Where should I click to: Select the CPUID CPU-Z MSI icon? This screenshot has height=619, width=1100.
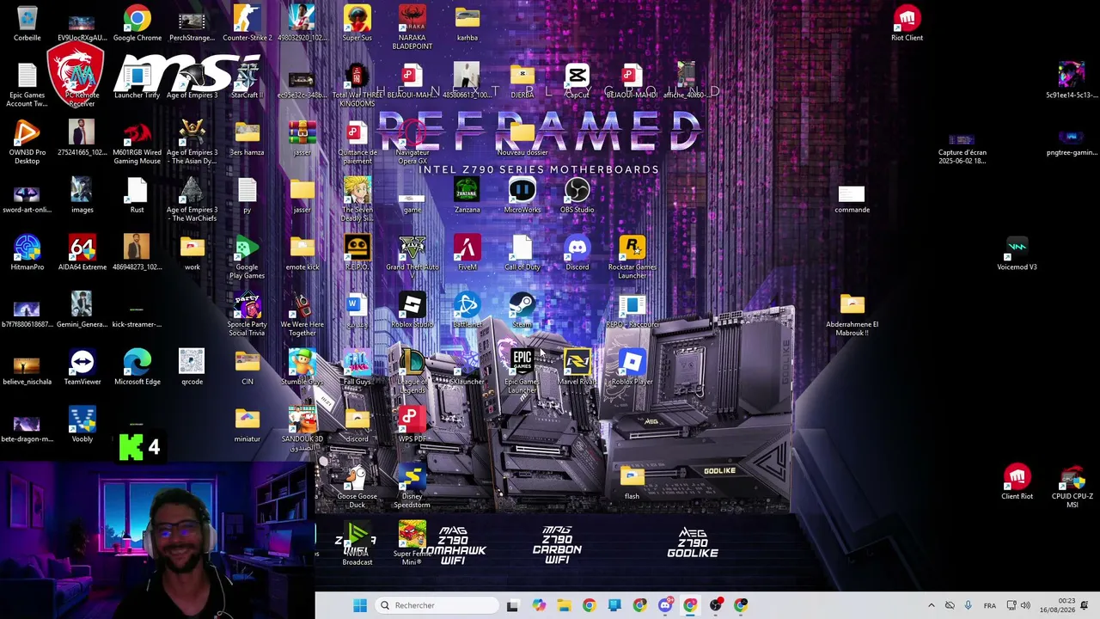1072,487
